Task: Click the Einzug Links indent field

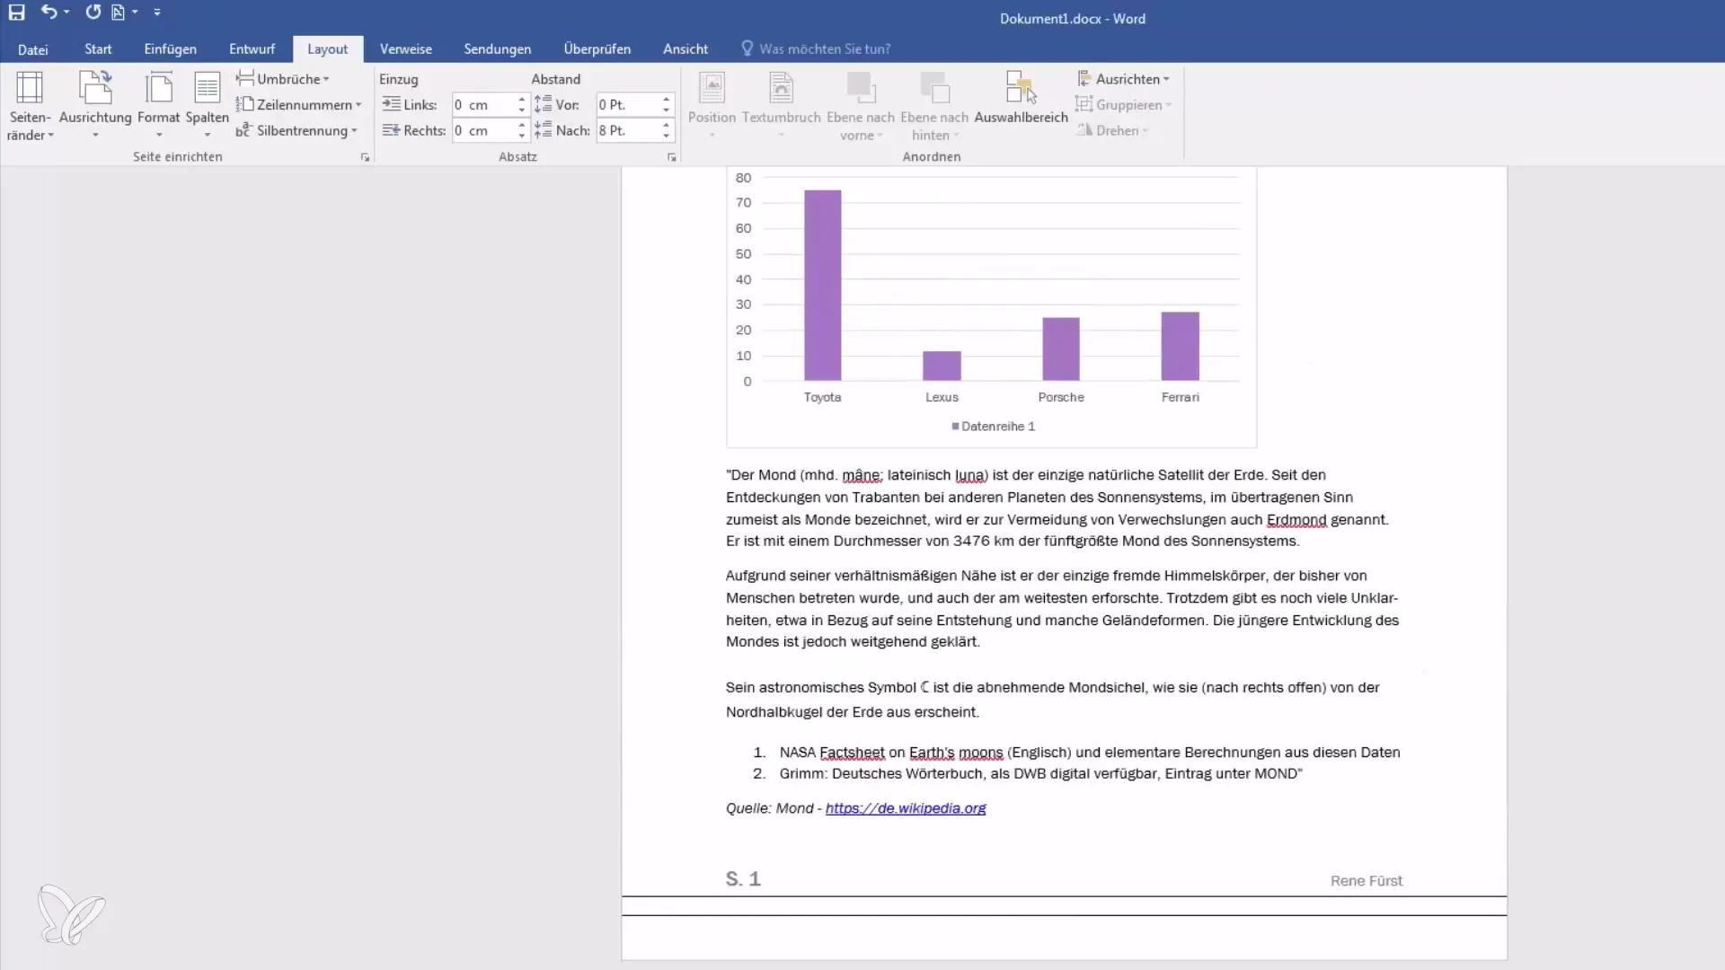Action: coord(484,105)
